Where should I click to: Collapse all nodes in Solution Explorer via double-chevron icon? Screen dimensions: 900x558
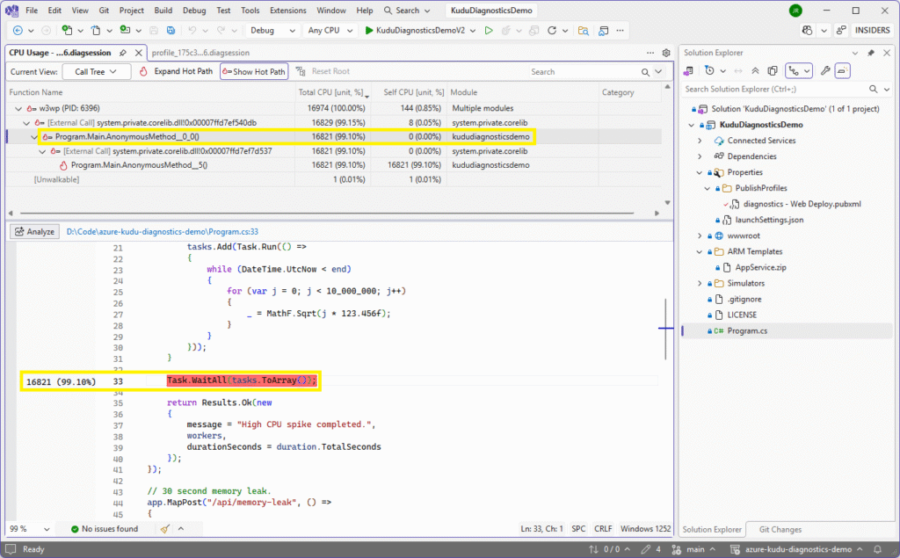753,70
